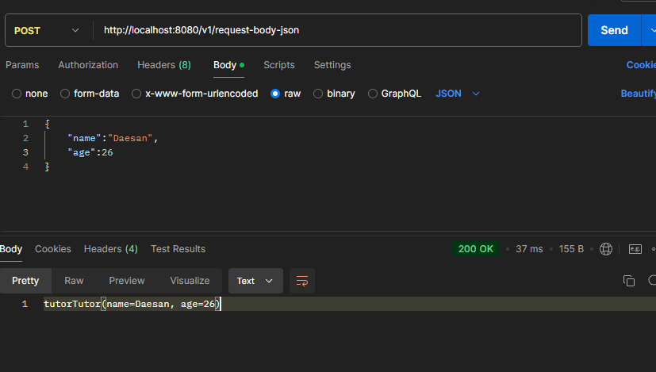The width and height of the screenshot is (656, 372).
Task: Open the Cookies link
Action: [x=641, y=65]
